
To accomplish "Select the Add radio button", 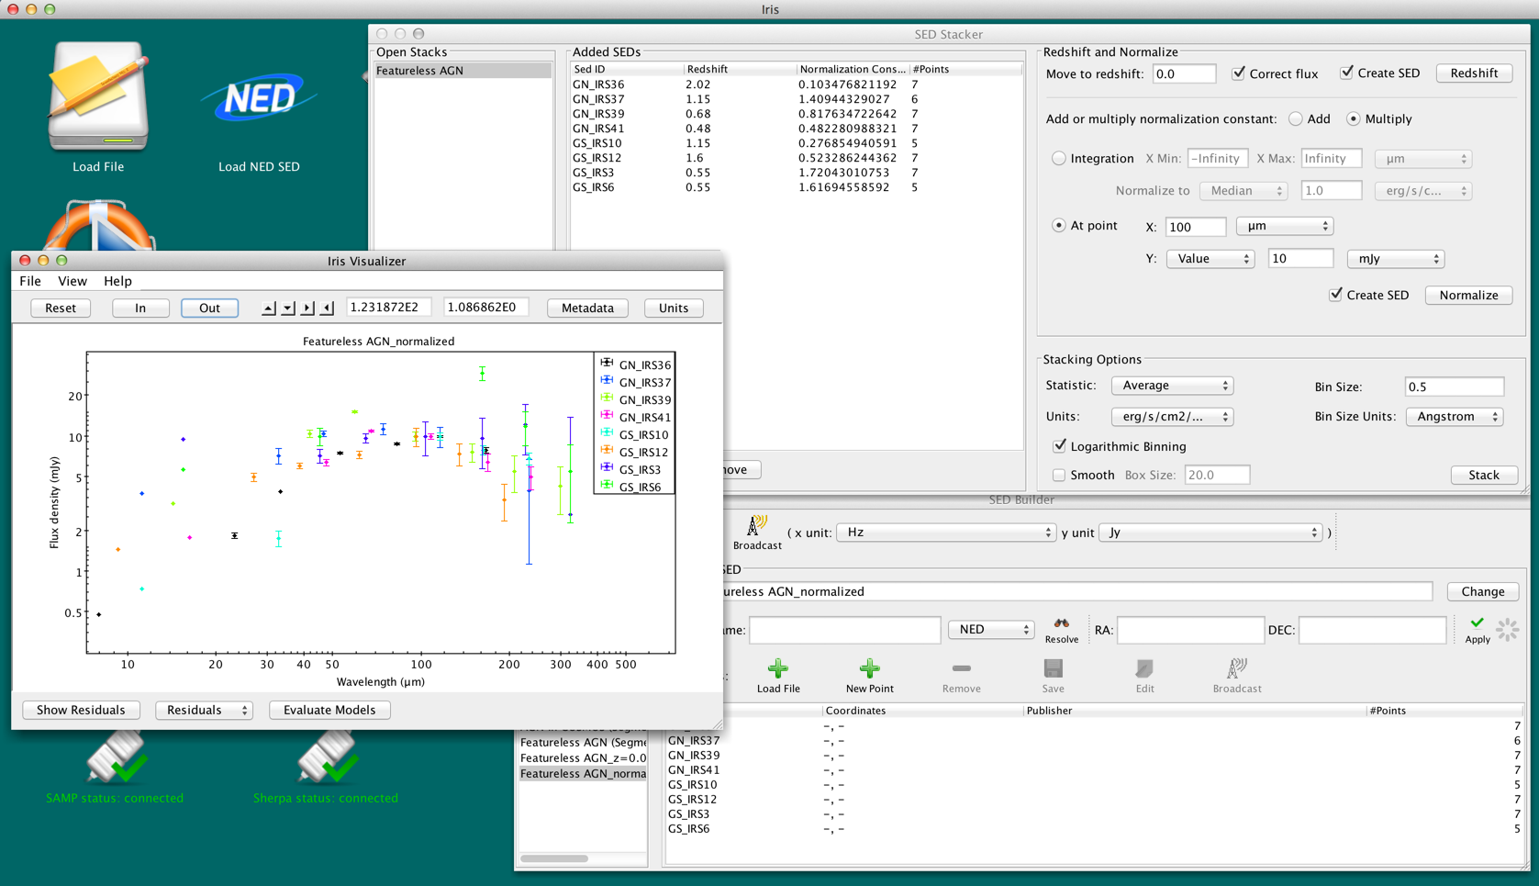I will coord(1295,119).
